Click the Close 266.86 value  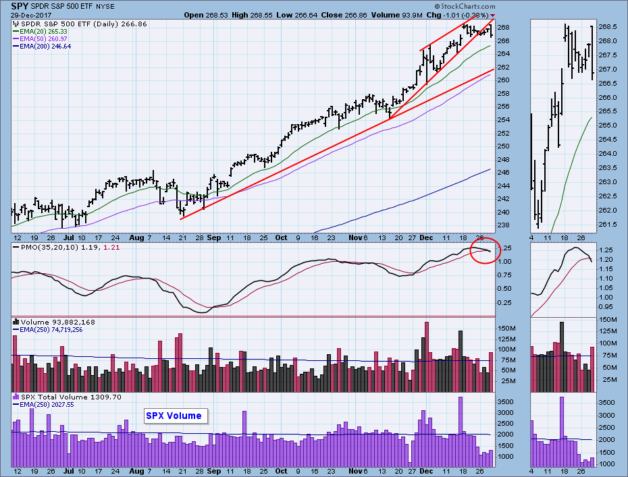pyautogui.click(x=344, y=15)
